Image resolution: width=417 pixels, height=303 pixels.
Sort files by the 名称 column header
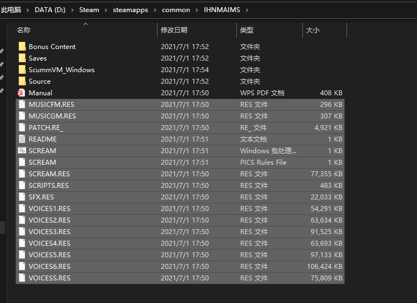pyautogui.click(x=24, y=30)
